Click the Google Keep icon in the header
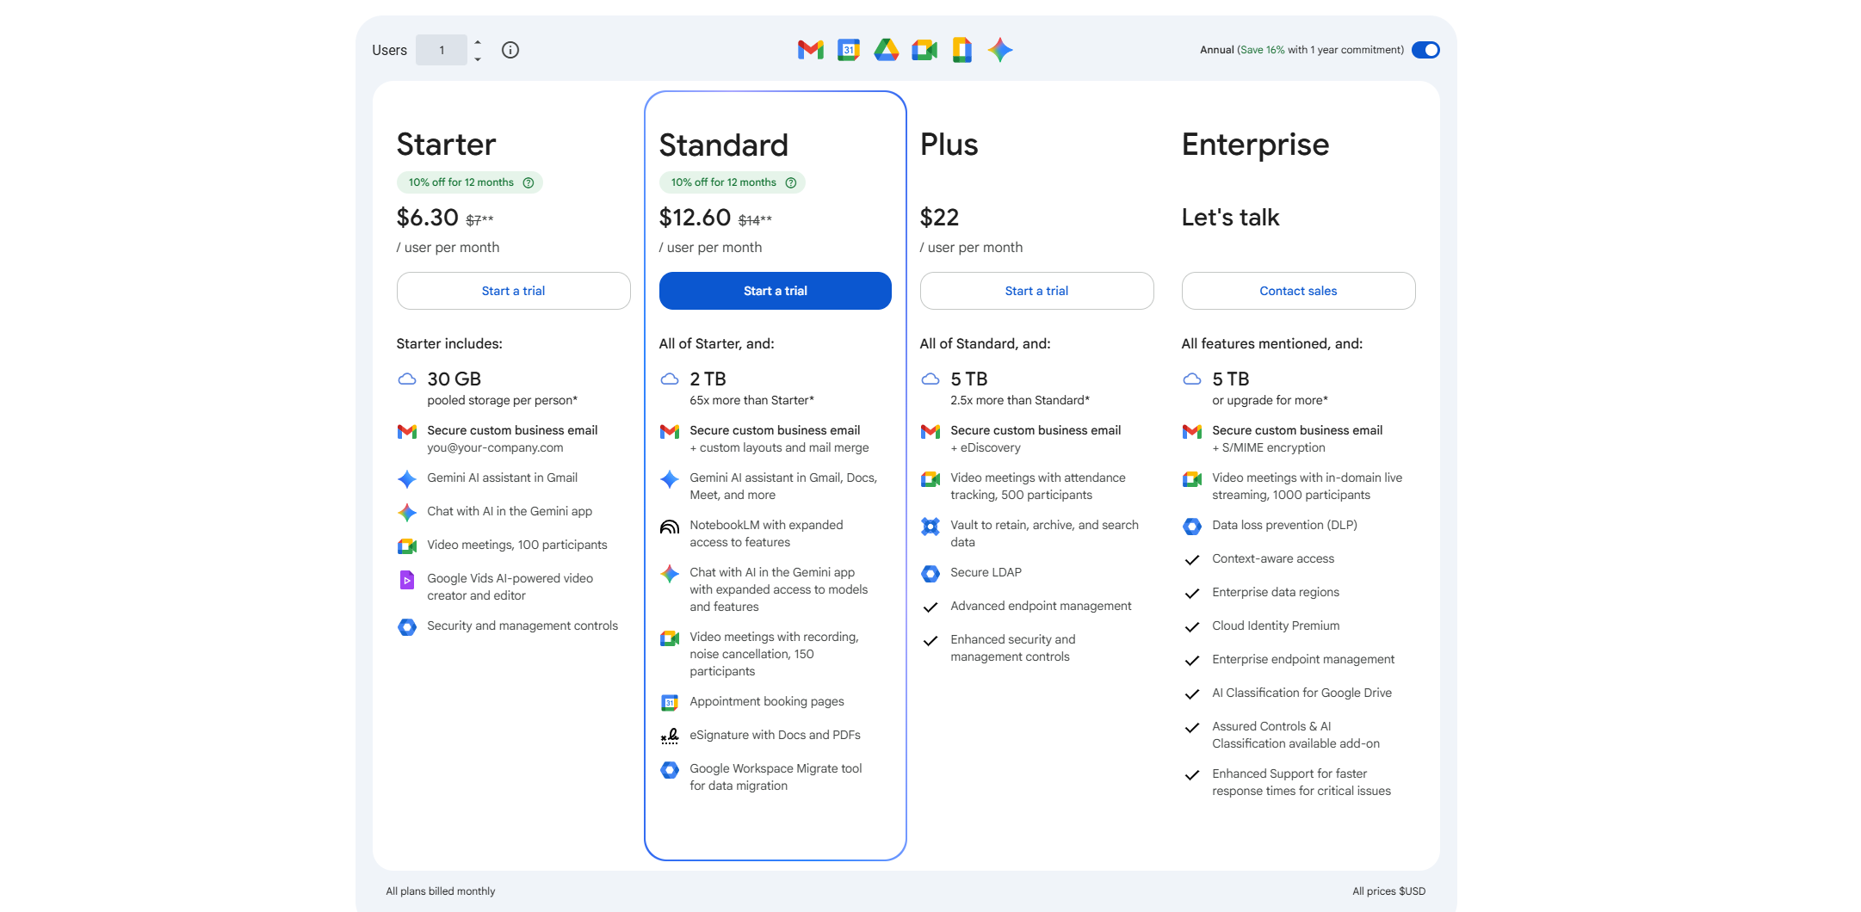 [x=962, y=50]
